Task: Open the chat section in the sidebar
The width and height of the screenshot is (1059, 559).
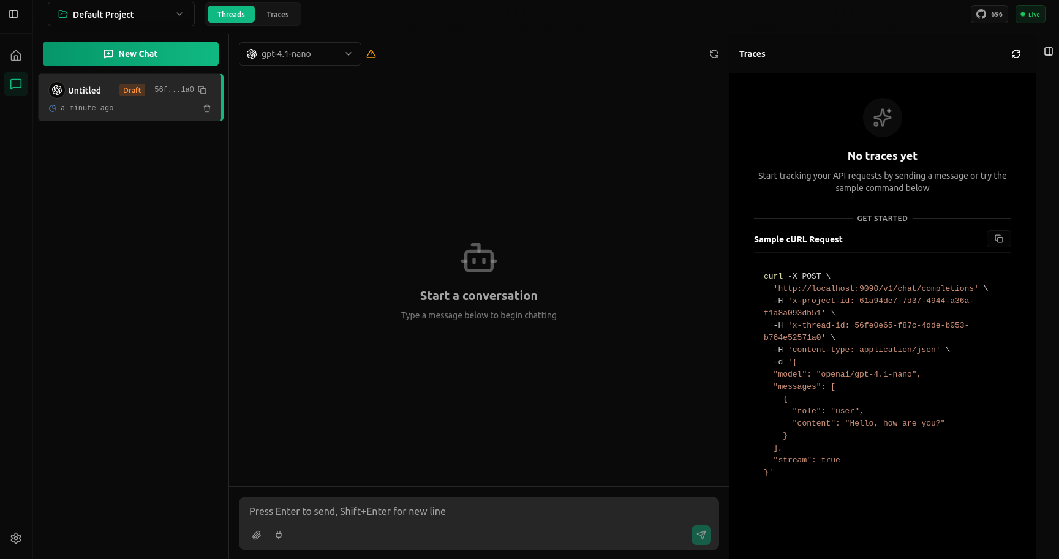Action: pos(16,84)
